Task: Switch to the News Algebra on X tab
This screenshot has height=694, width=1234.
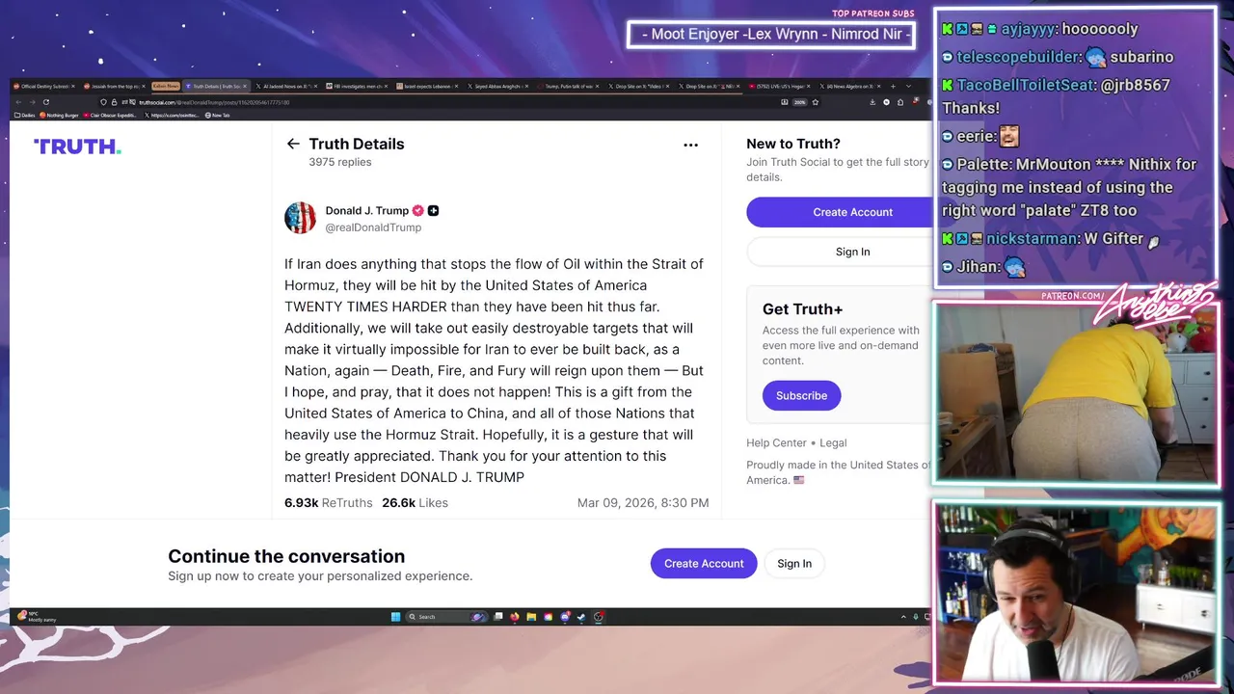Action: click(x=852, y=86)
